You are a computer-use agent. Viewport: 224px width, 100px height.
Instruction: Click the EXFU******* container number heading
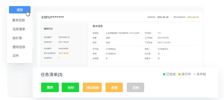(x=53, y=17)
